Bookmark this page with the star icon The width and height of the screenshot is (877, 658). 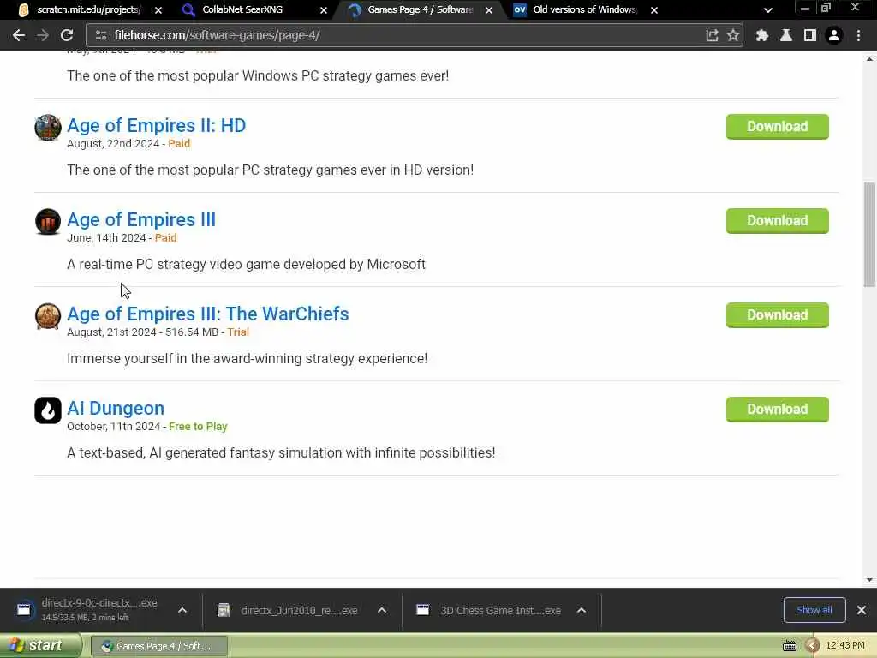tap(733, 35)
